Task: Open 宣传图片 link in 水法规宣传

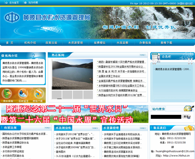Action: click(61, 152)
